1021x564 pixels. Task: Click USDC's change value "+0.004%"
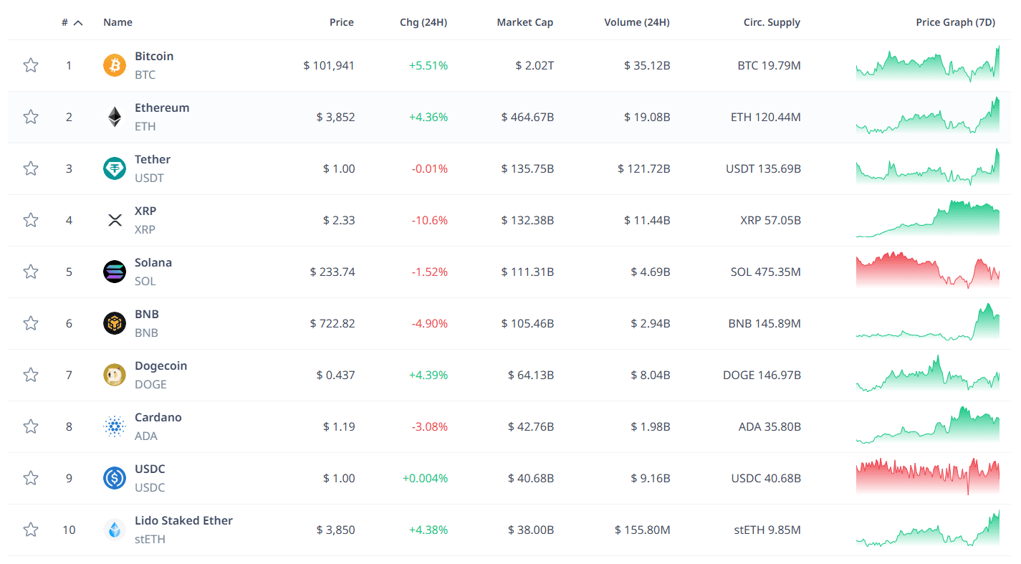pos(426,478)
